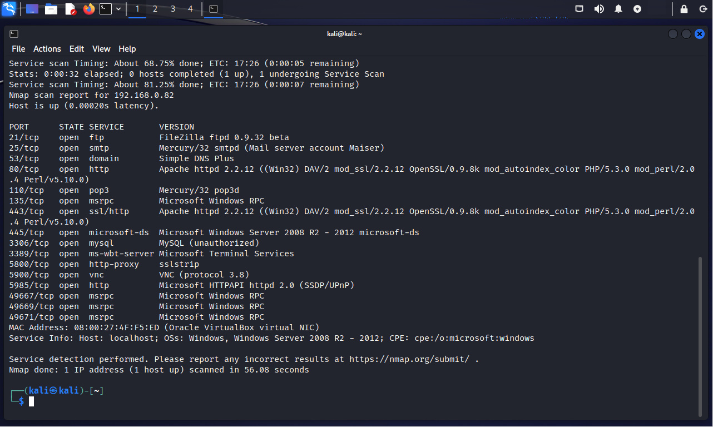The height and width of the screenshot is (427, 713).
Task: Click the volume speaker icon
Action: pos(599,9)
